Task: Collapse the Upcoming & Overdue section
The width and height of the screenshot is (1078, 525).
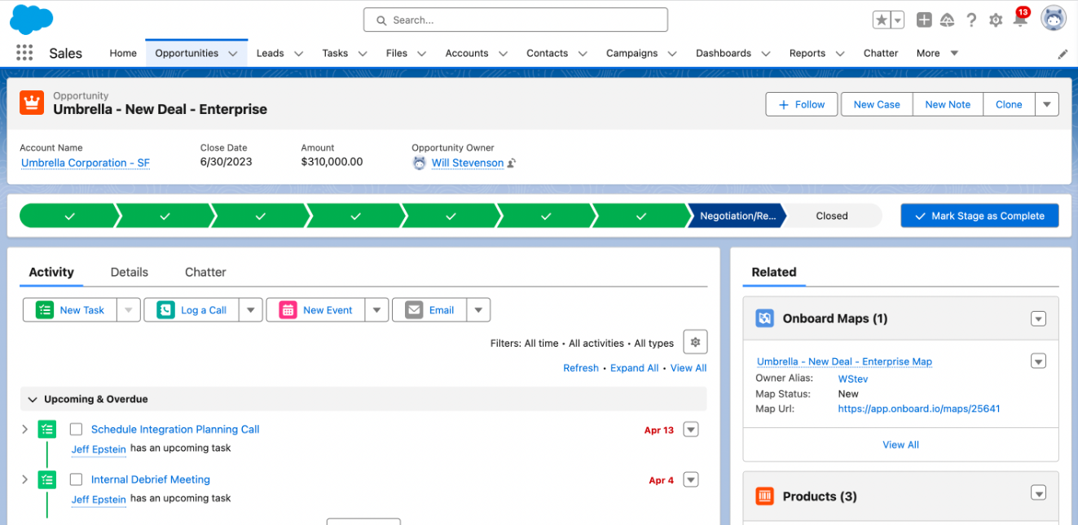Action: click(33, 400)
